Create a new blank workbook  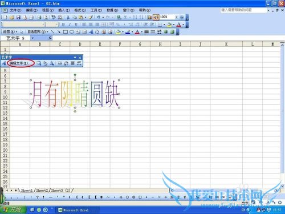pyautogui.click(x=5, y=17)
